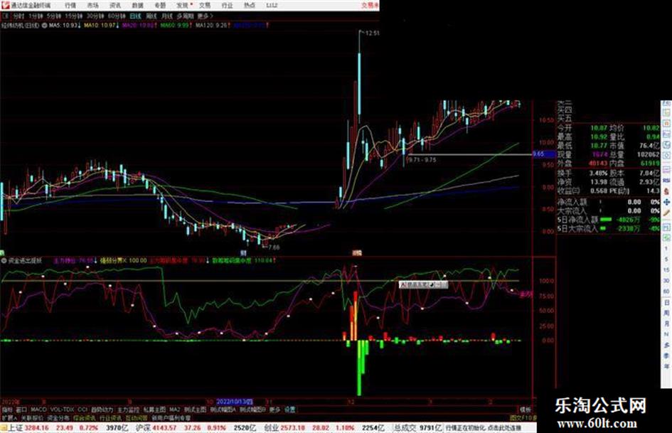Click the blue four-arrow move icon in right toolbar

pos(666,202)
